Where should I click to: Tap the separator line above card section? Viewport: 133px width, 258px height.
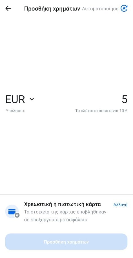[66, 194]
